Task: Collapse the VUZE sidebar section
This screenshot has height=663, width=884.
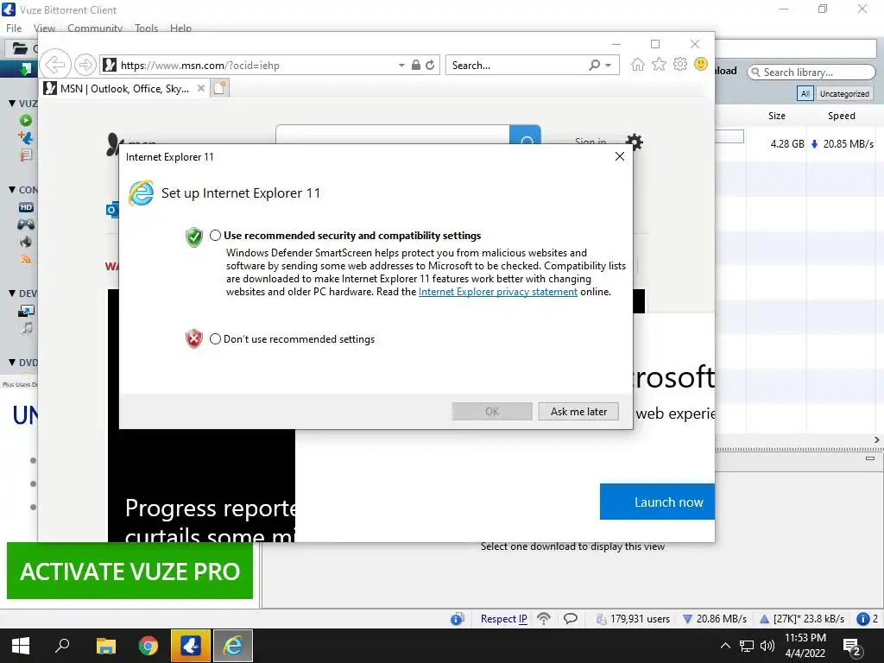Action: coord(12,104)
